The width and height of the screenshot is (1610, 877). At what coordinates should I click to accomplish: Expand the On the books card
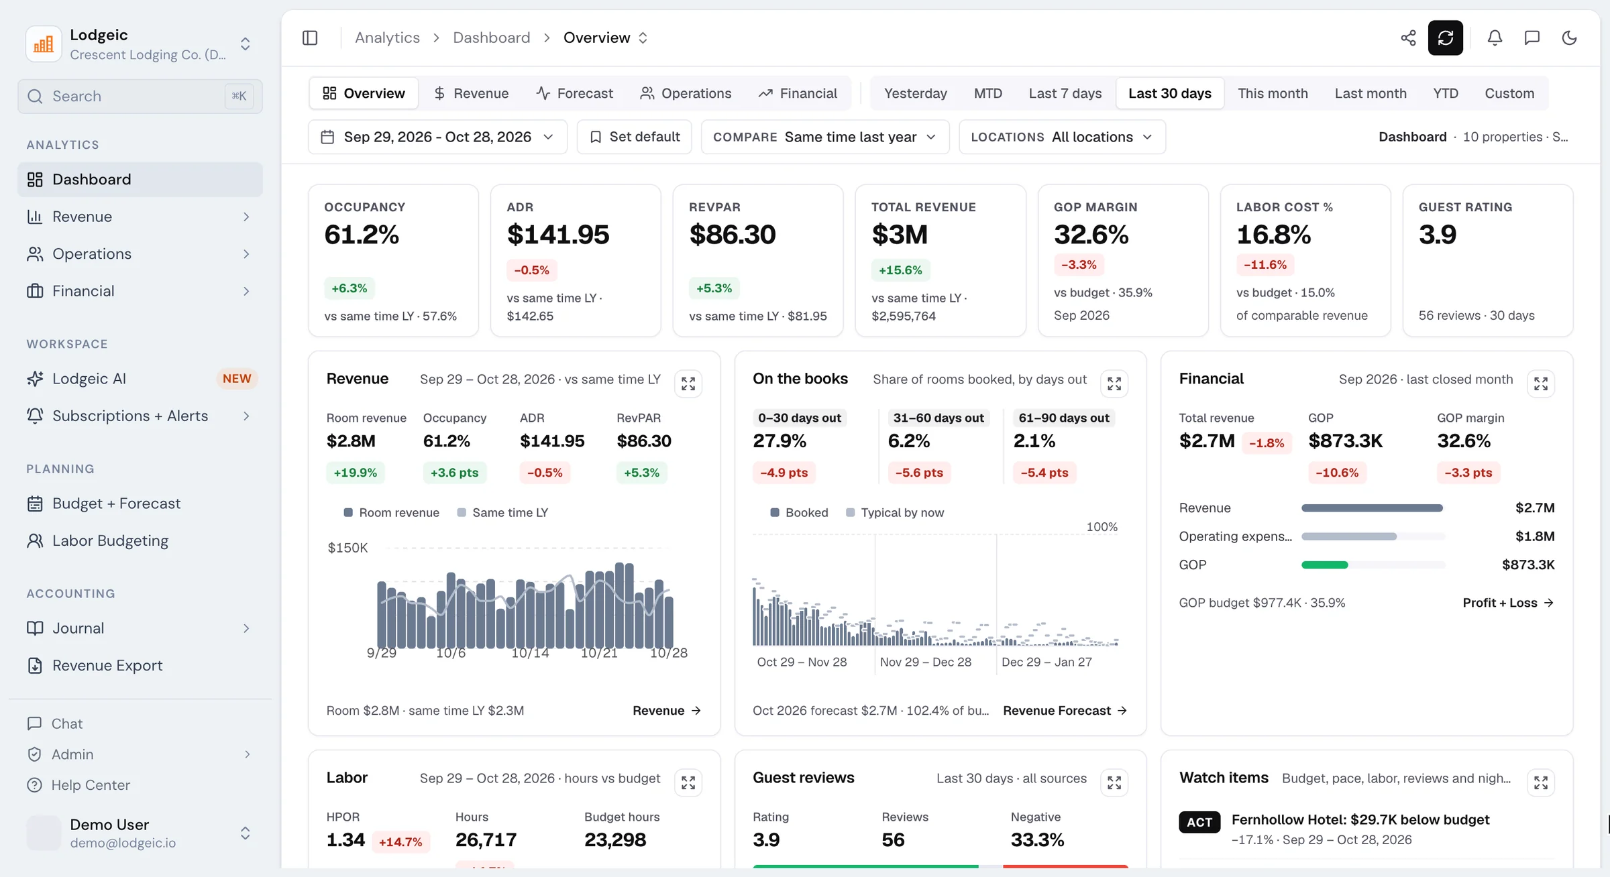pos(1114,384)
